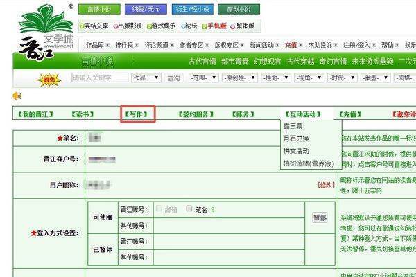The width and height of the screenshot is (416, 277).
Task: Expand the 注册/登入 menu
Action: (359, 45)
